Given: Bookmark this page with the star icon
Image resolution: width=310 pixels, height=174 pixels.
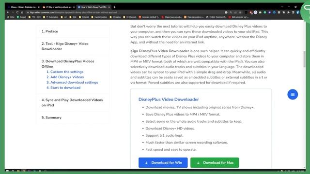Looking at the screenshot, I should [240, 12].
